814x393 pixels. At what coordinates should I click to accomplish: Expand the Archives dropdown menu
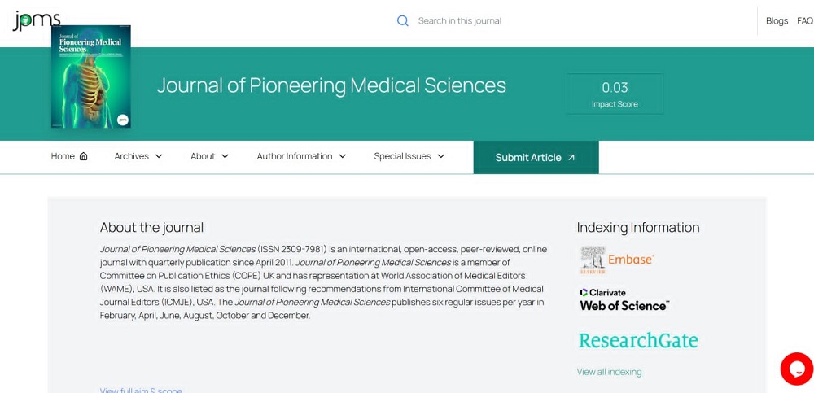(138, 156)
